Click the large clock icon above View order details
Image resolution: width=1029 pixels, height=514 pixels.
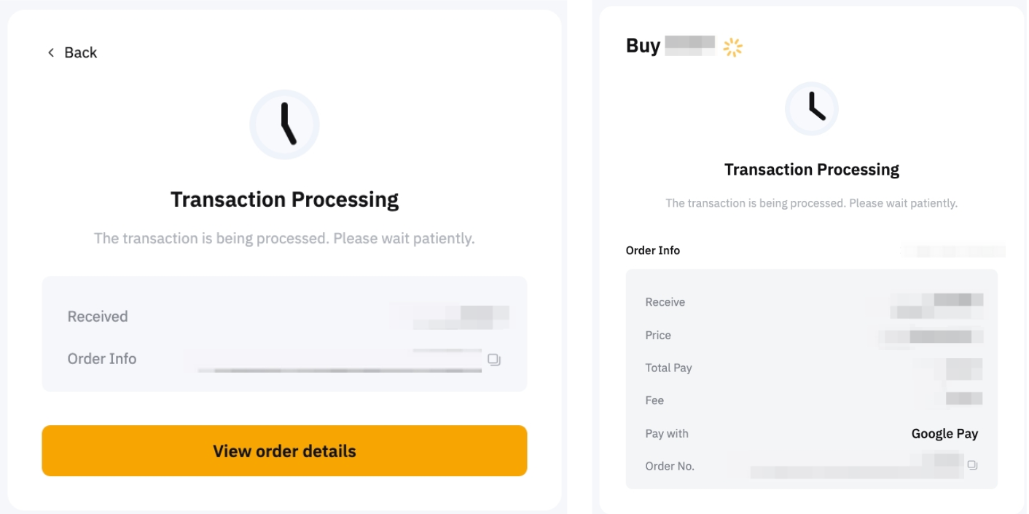(284, 124)
